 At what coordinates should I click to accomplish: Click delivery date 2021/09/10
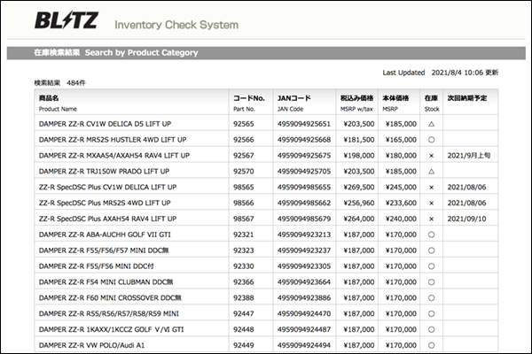467,219
